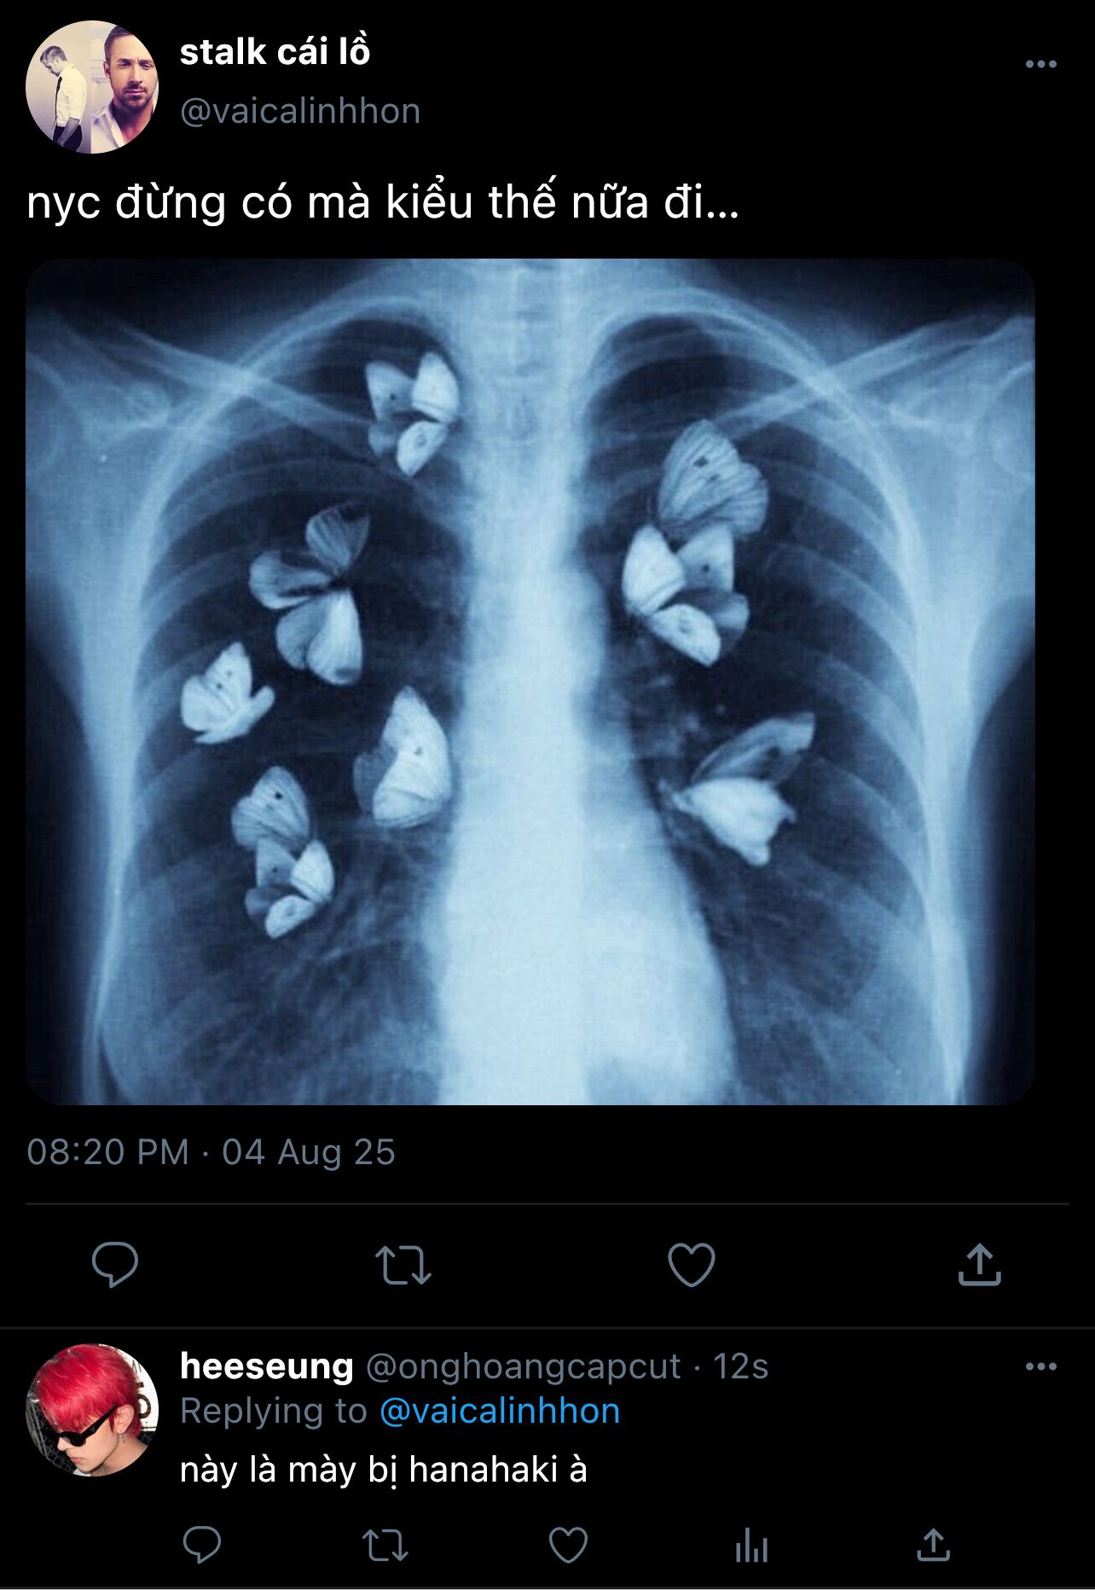The width and height of the screenshot is (1095, 1590).
Task: Open the butterfly X-ray image
Action: click(x=530, y=681)
